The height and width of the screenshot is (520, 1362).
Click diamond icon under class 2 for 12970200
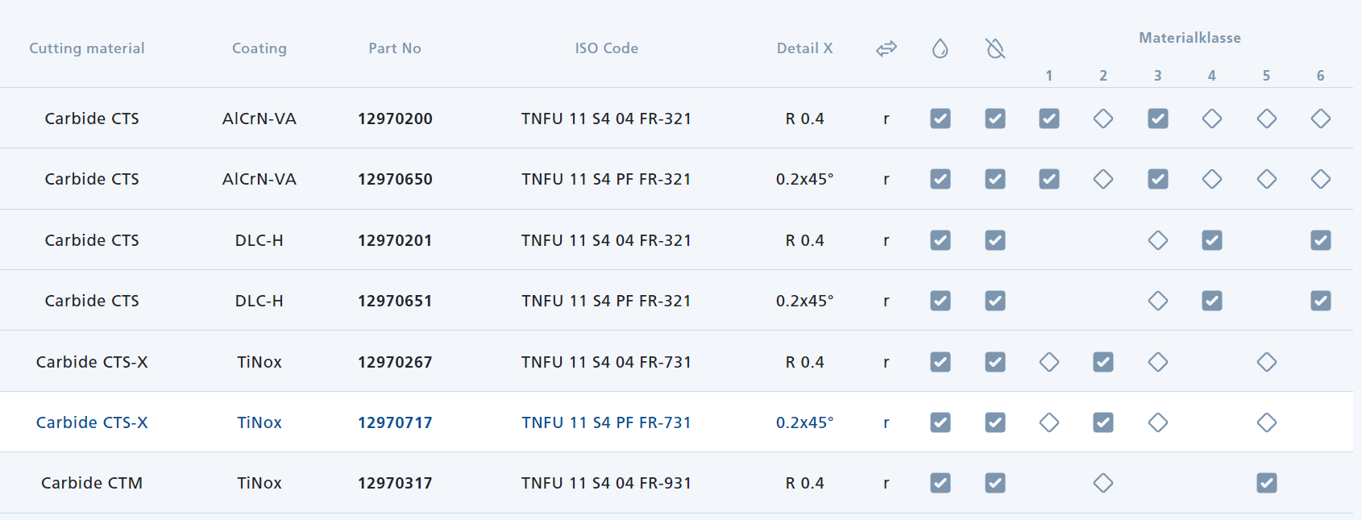coord(1103,119)
